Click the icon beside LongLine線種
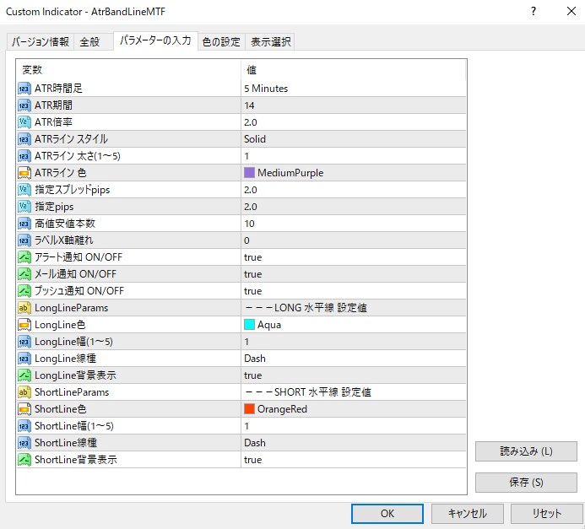The height and width of the screenshot is (529, 585). tap(24, 359)
